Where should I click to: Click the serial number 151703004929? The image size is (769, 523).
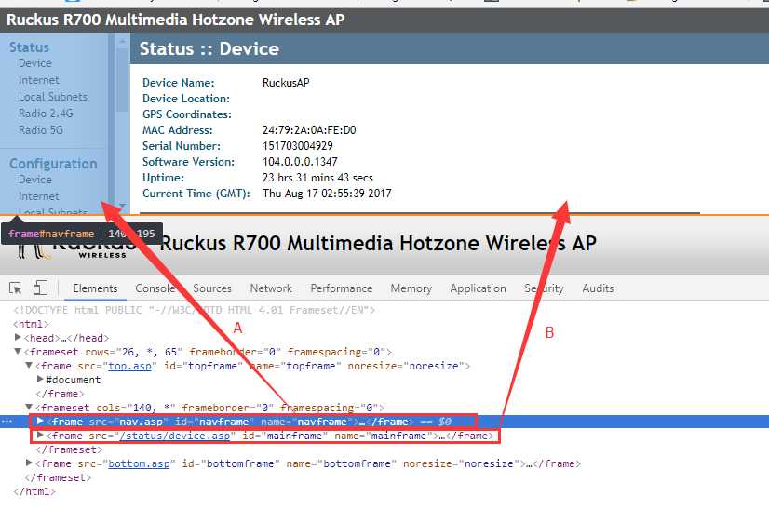(298, 146)
